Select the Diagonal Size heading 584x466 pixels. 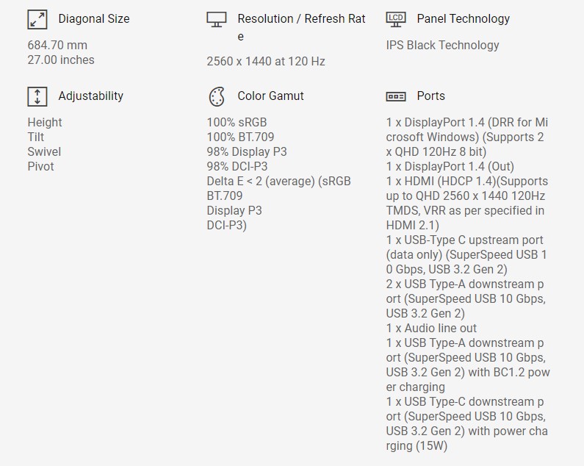[x=93, y=19]
